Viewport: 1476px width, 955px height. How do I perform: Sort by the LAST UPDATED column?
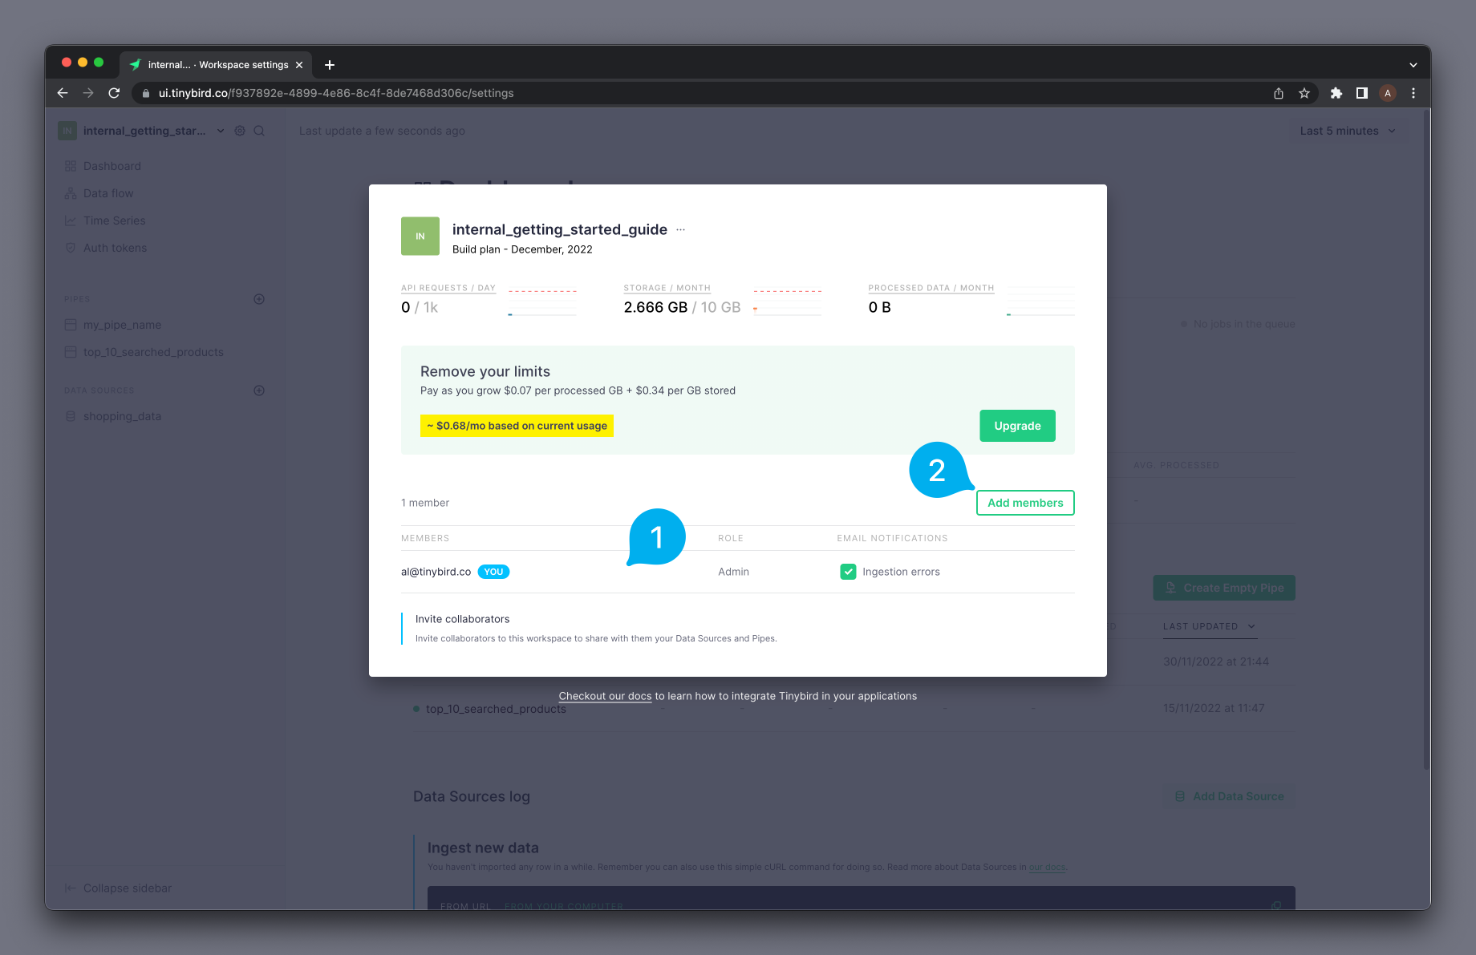click(x=1210, y=626)
